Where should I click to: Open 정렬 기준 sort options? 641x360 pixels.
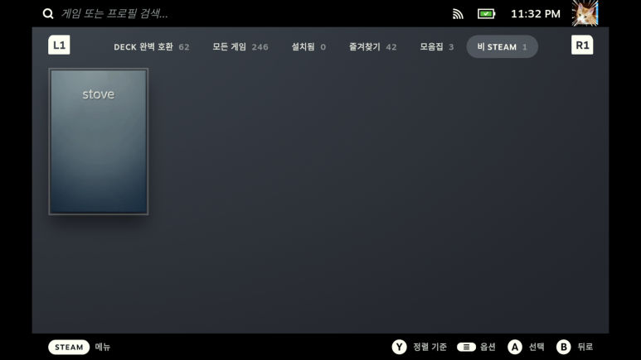point(430,347)
